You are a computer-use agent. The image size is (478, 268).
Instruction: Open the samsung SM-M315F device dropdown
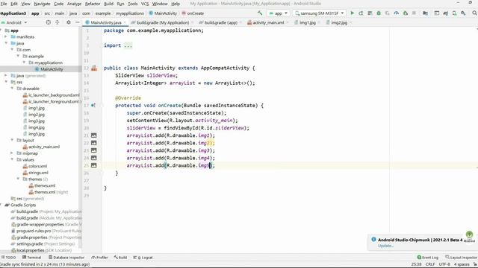click(x=320, y=13)
